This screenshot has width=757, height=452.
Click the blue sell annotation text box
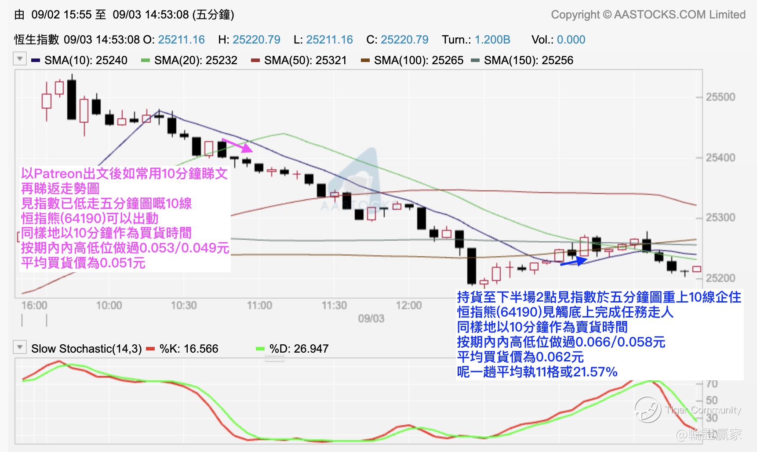coord(600,335)
